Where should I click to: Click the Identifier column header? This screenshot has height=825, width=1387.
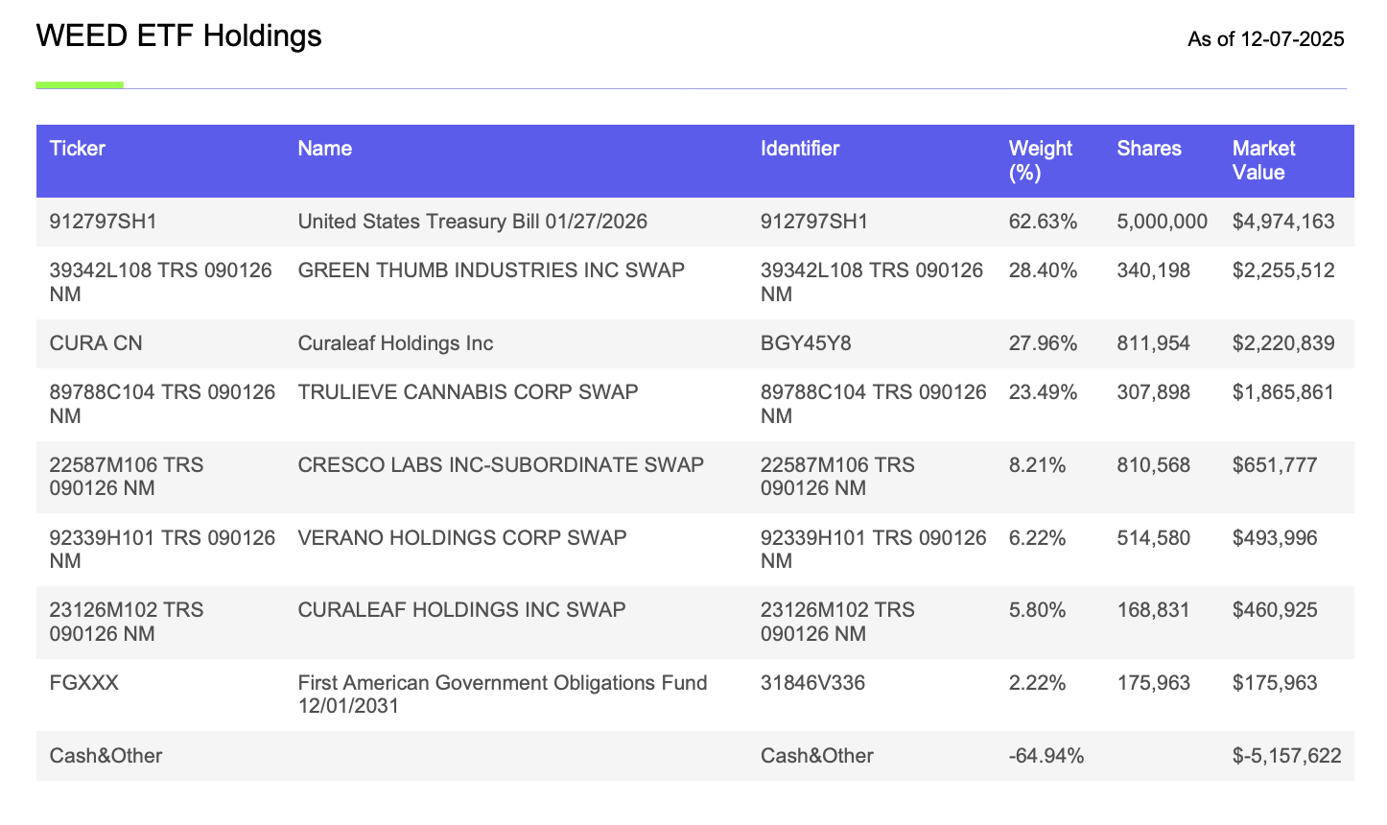799,149
